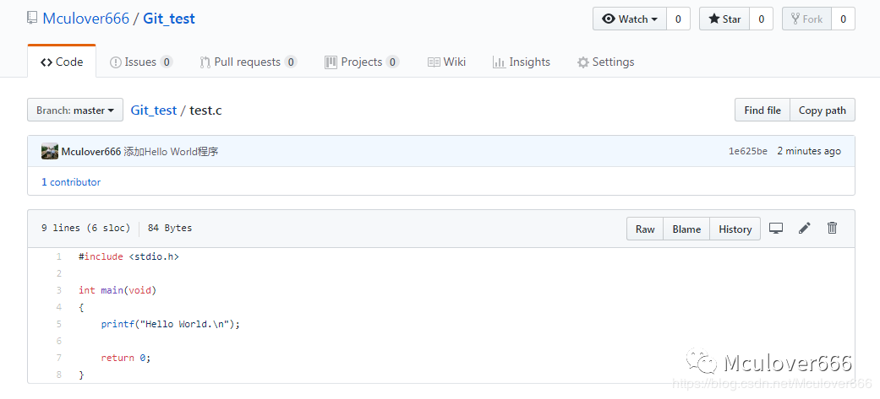Click the test.c filename in the path
The height and width of the screenshot is (399, 880).
(x=205, y=111)
